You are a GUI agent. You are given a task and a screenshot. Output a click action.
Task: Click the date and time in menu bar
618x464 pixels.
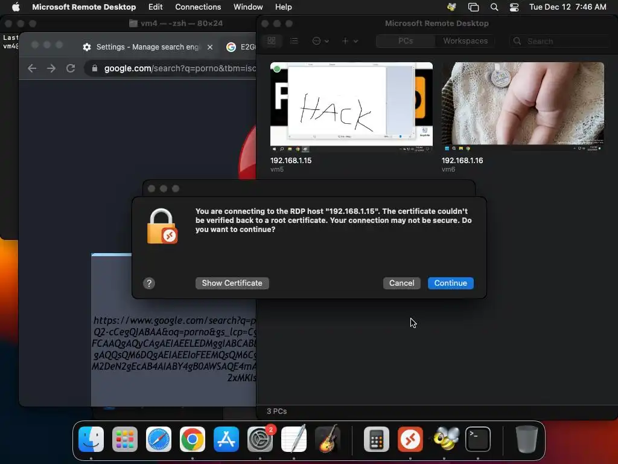click(x=567, y=7)
